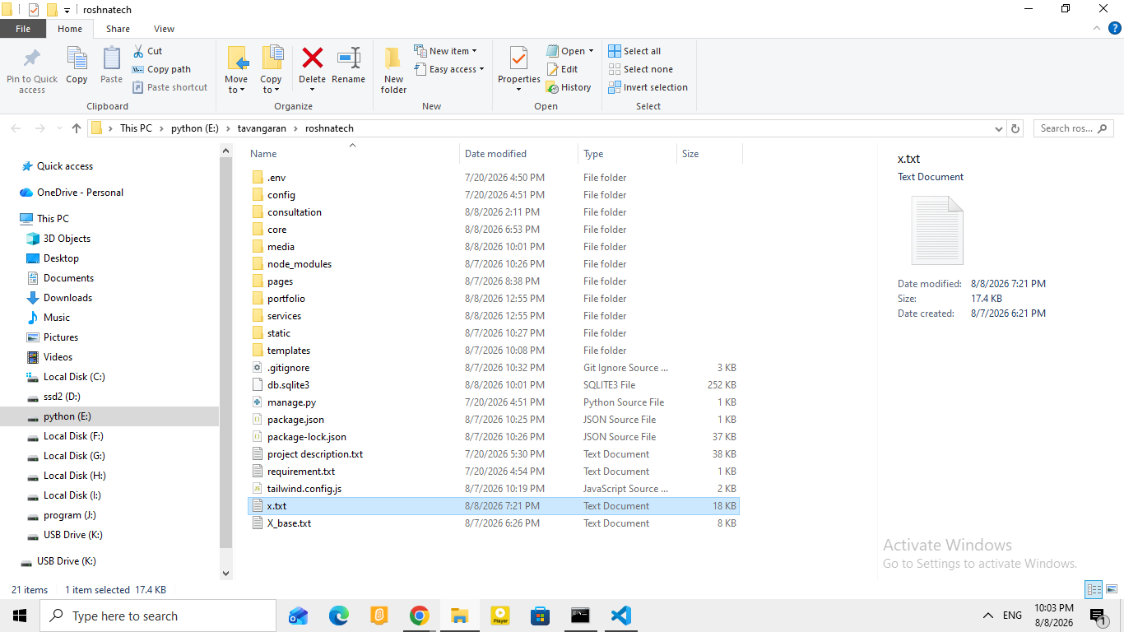Click the Copy path button
This screenshot has height=632, width=1124.
coord(162,69)
